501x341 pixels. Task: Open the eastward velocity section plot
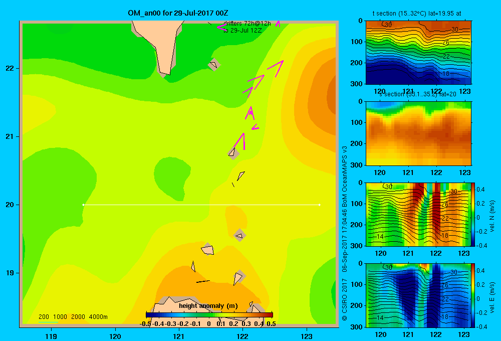(x=418, y=295)
